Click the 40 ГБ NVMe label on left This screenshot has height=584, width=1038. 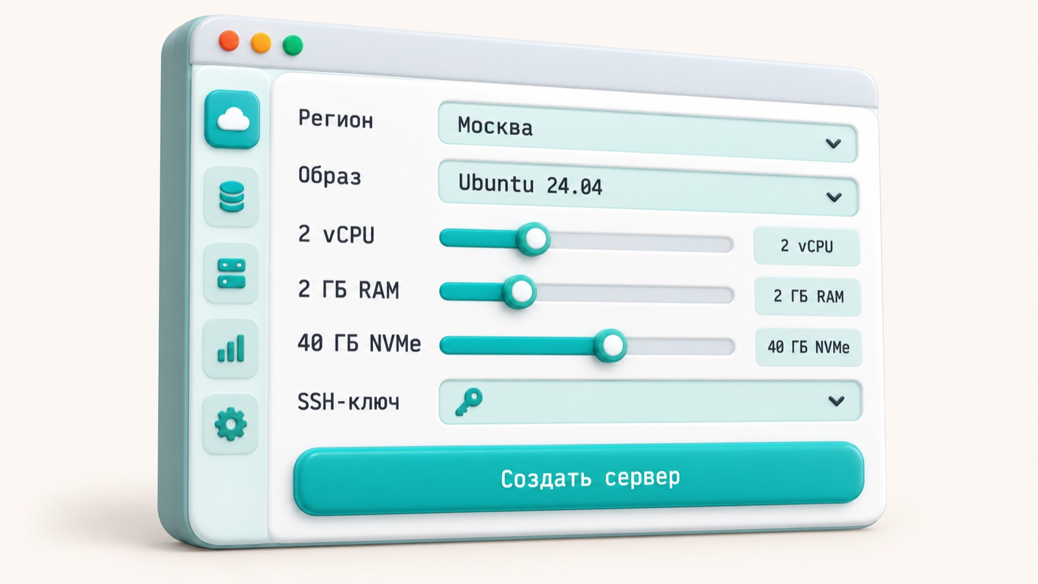(359, 343)
